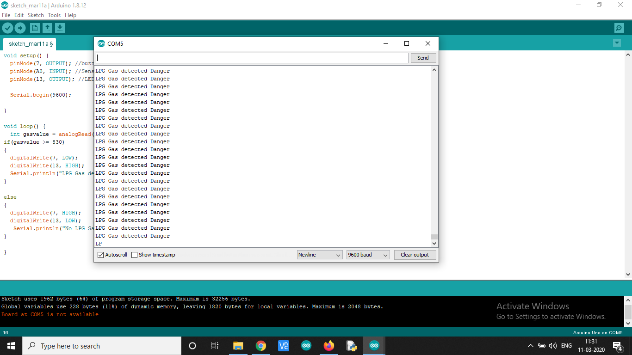Create a new sketch with the New icon
632x355 pixels.
pos(35,28)
